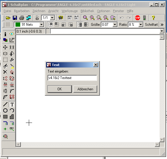167x159 pixels.
Task: Click the Redo arrow in toolbar
Action: point(129,18)
